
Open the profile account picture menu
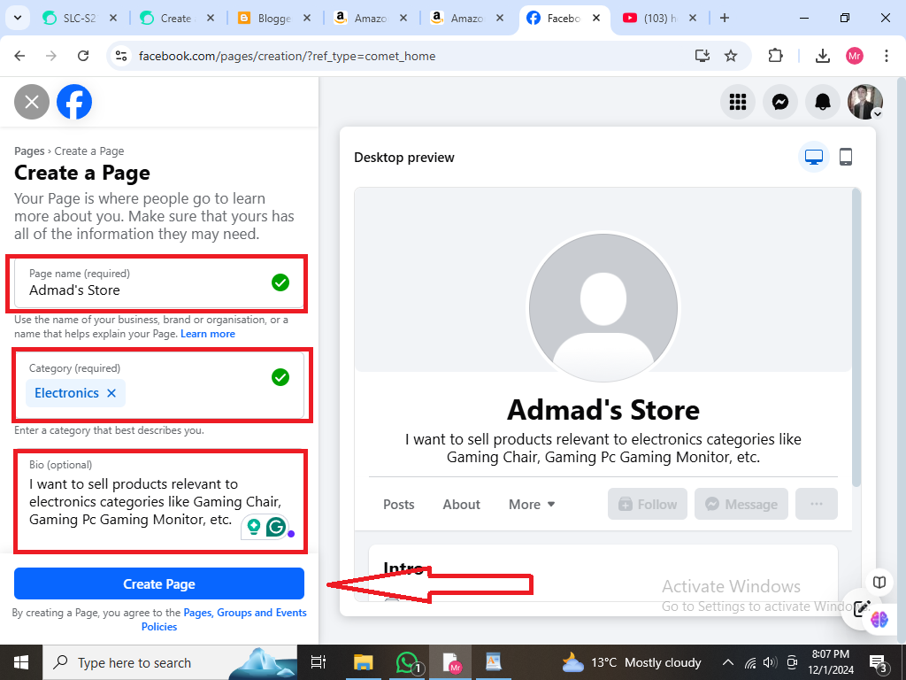(865, 102)
